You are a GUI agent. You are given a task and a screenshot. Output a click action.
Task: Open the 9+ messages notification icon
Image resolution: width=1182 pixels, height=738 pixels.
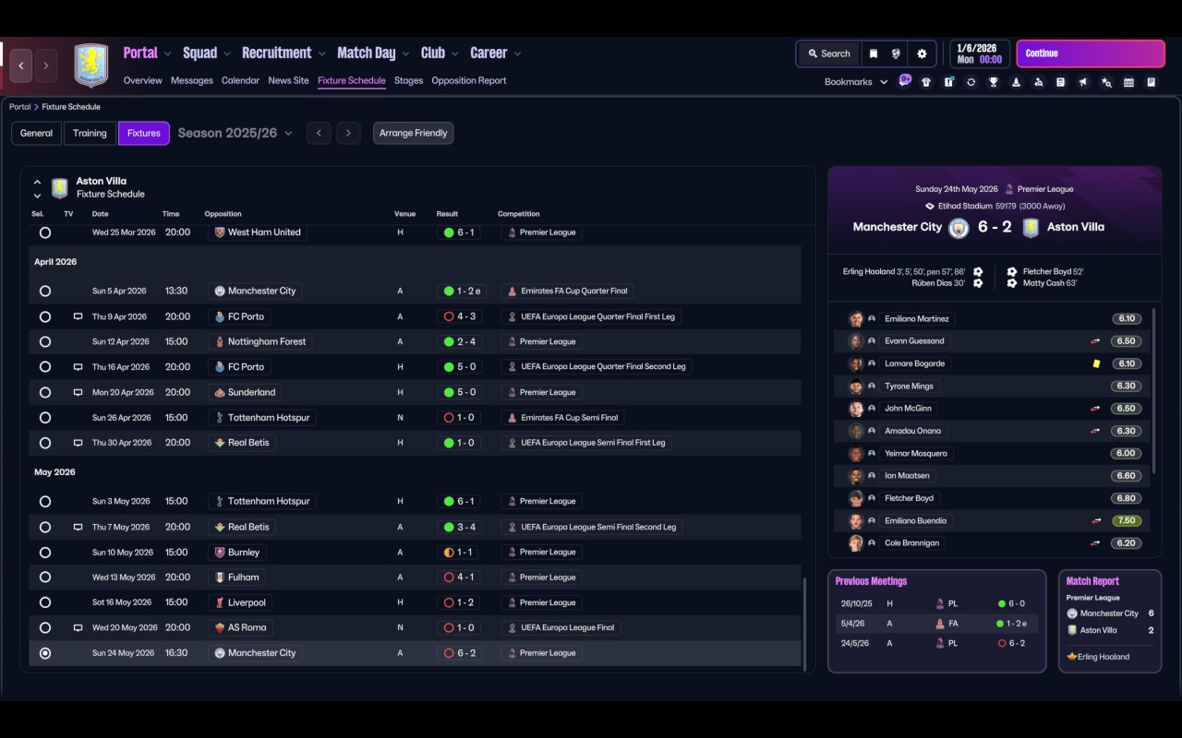pos(905,80)
